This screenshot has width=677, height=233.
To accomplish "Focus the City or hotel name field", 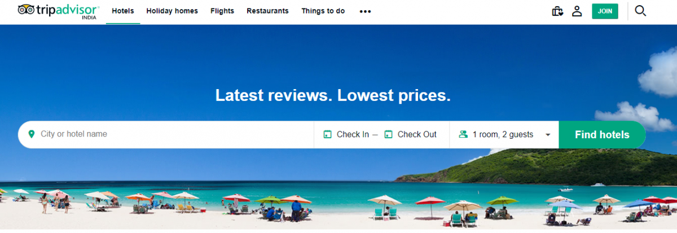I will point(166,134).
